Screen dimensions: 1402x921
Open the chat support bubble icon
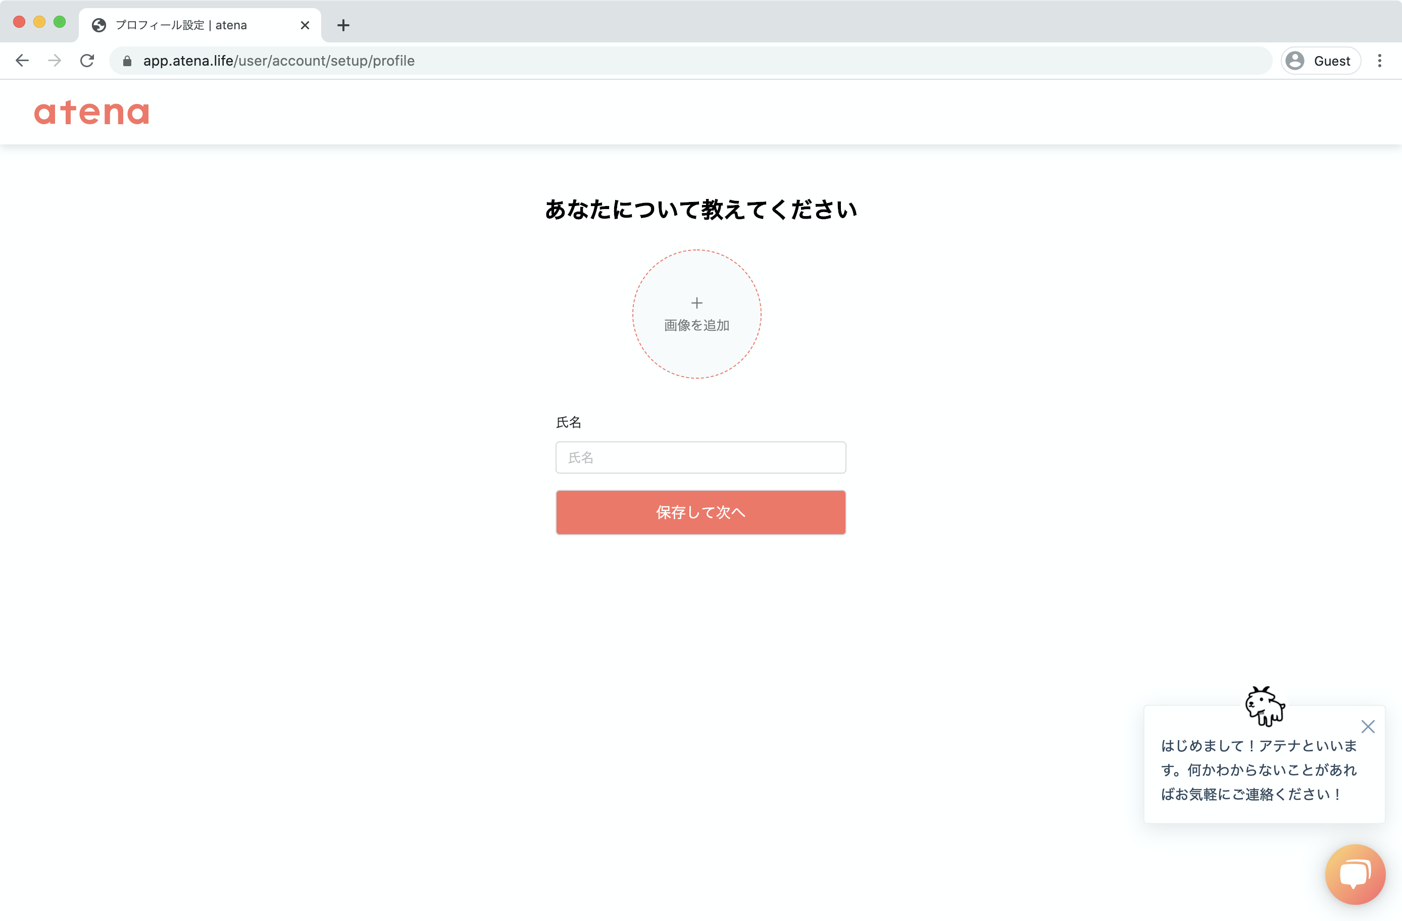[1355, 874]
